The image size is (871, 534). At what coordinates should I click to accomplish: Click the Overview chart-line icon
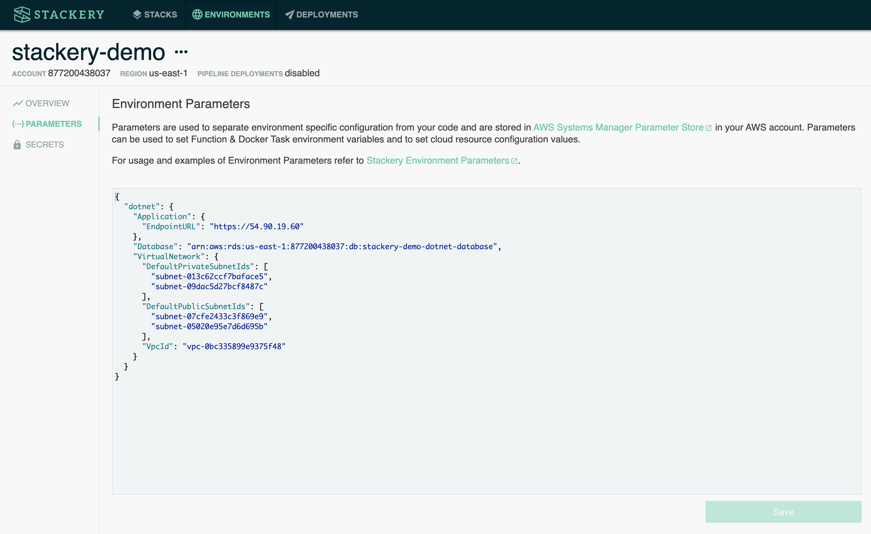(18, 103)
